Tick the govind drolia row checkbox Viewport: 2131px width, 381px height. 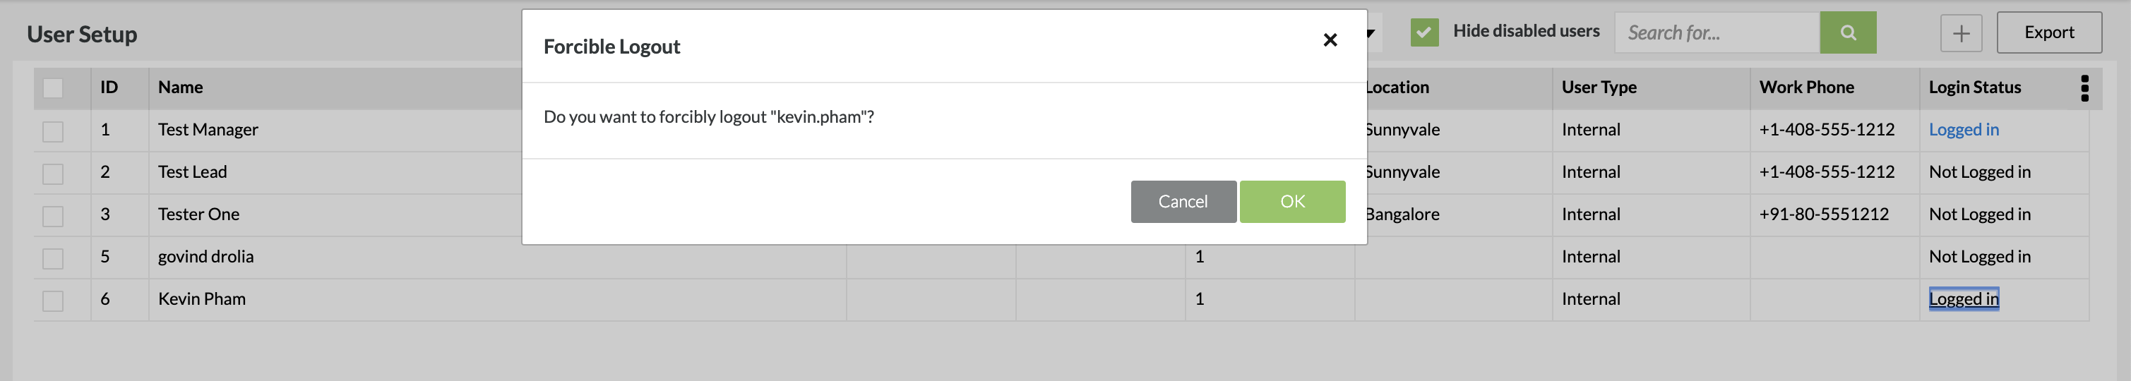pos(53,258)
